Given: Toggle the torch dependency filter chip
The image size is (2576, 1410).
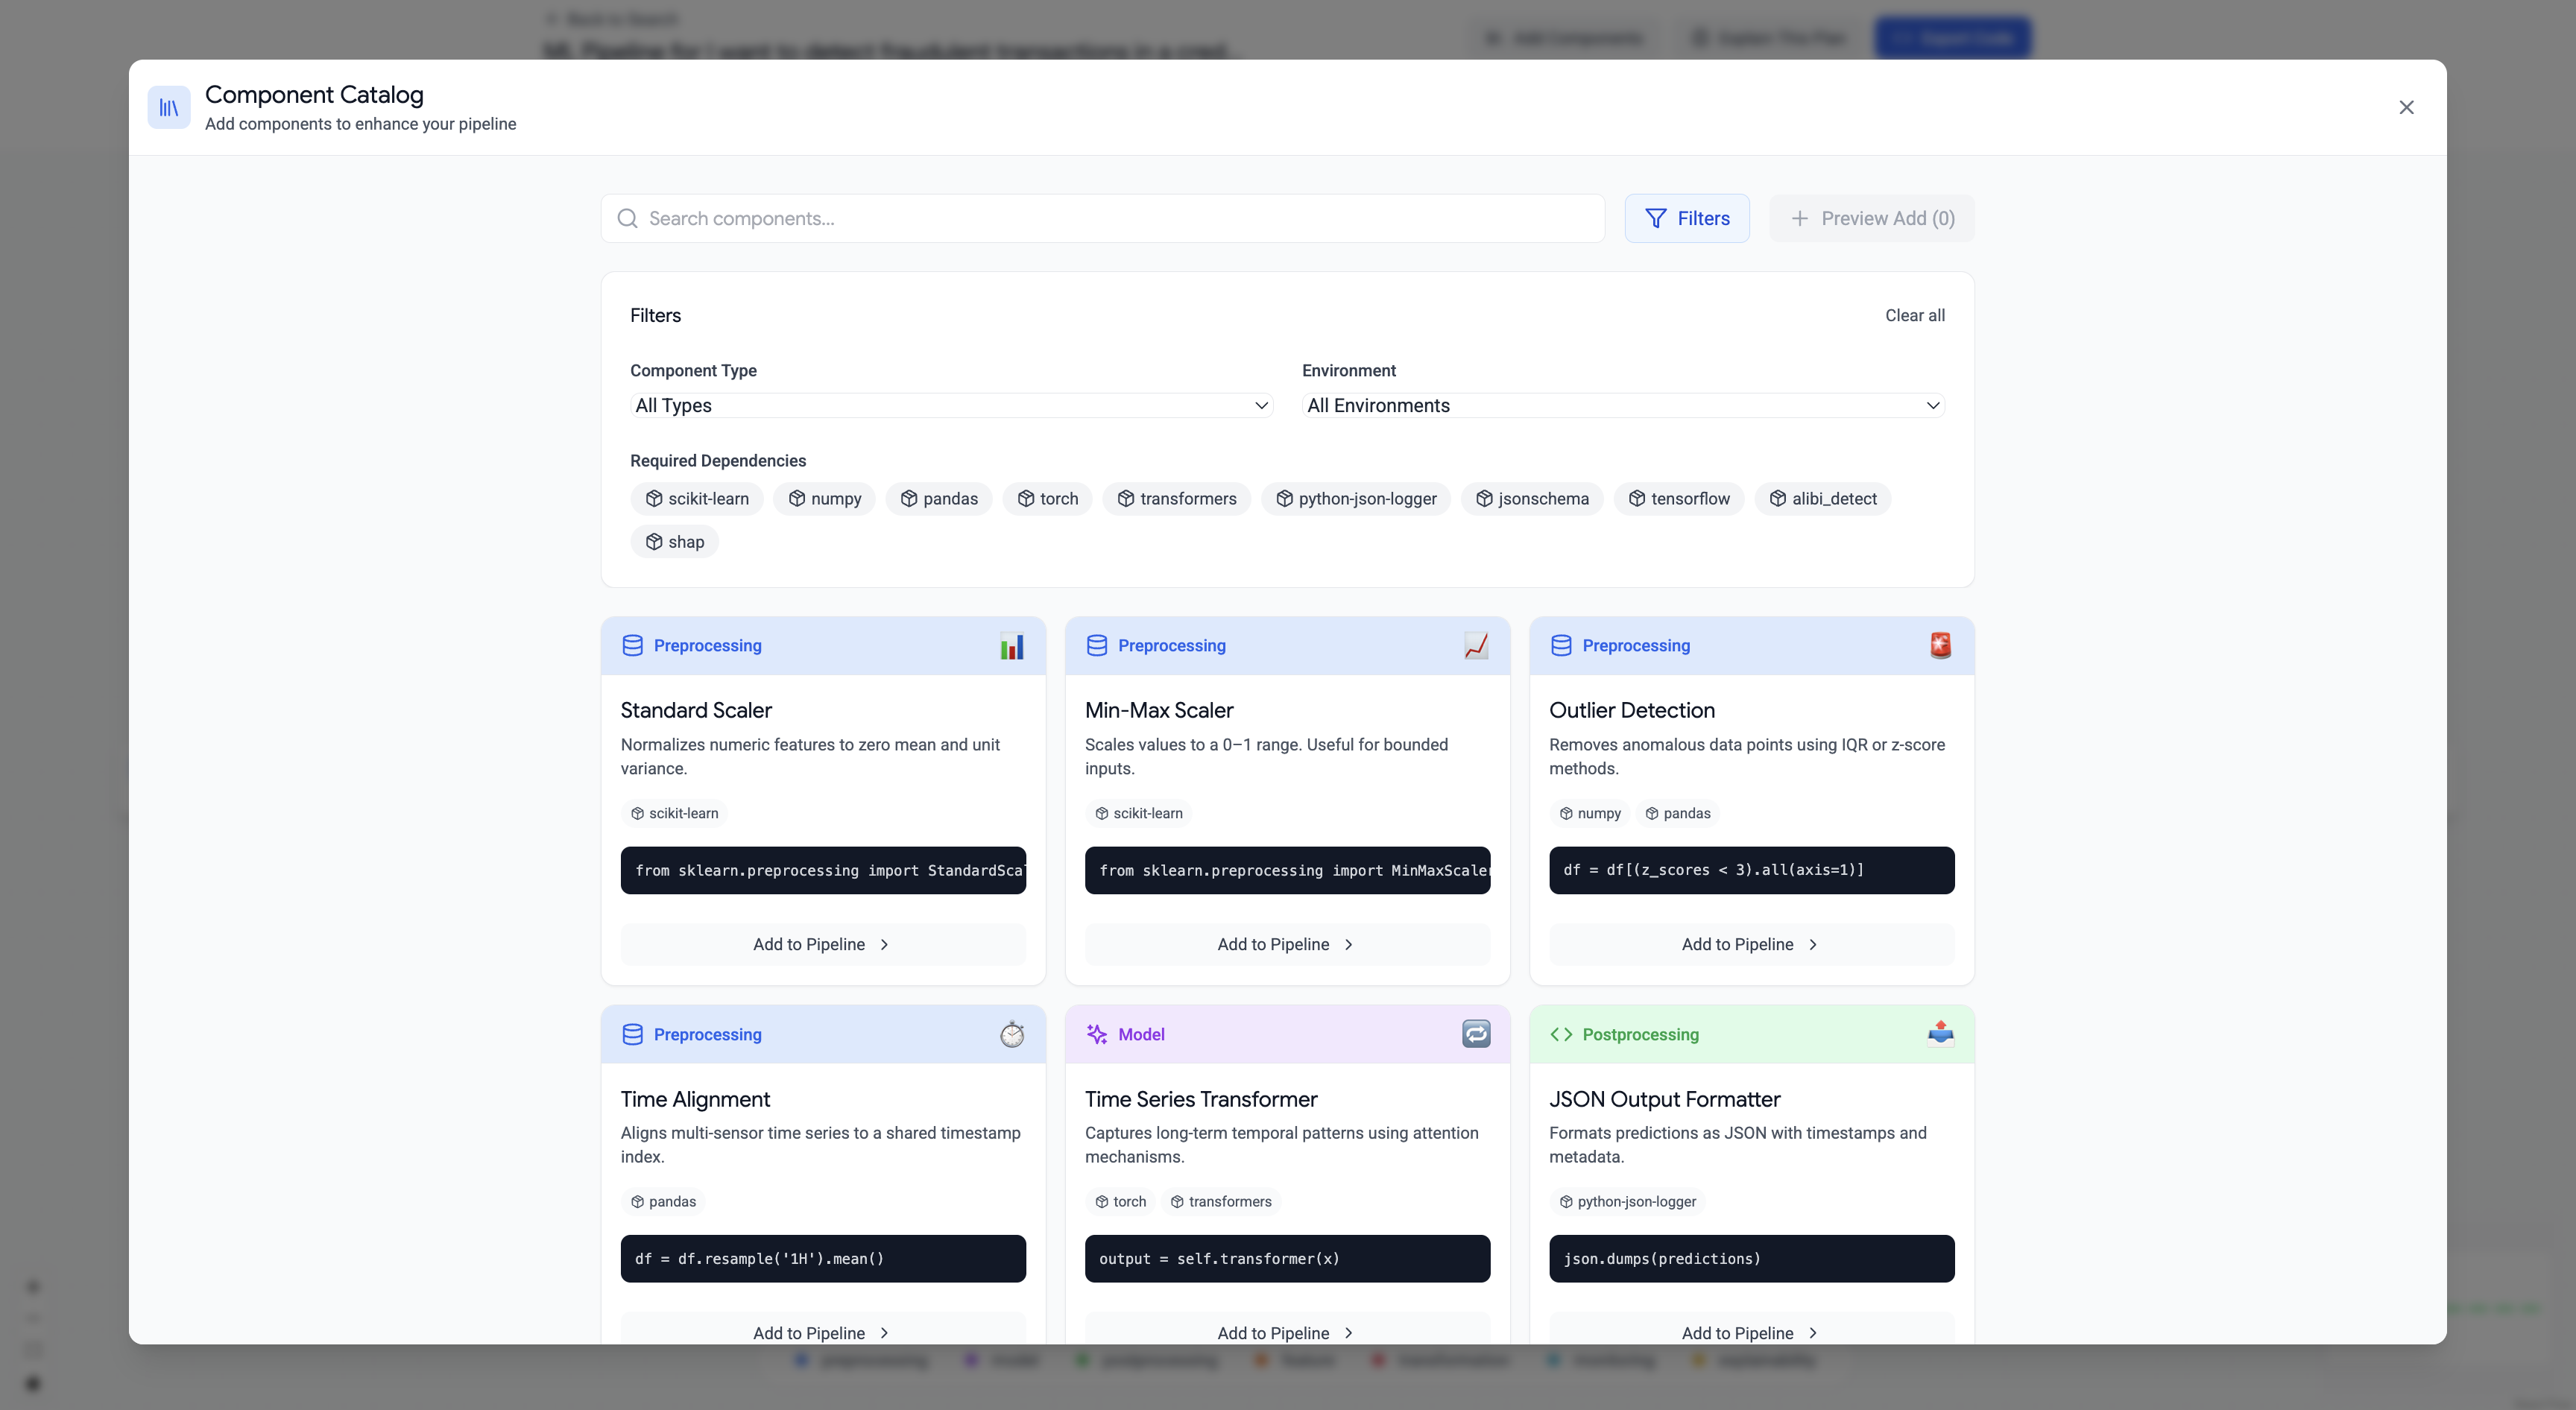Looking at the screenshot, I should point(1047,499).
